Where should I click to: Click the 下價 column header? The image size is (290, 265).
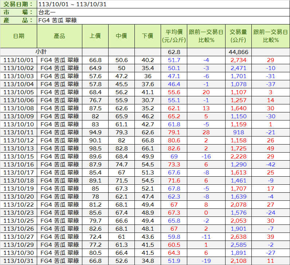[x=148, y=36]
